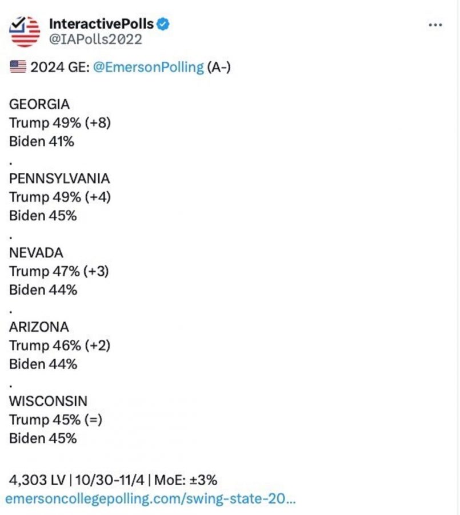Click the WISCONSIN heading
460x515 pixels.
coord(48,401)
